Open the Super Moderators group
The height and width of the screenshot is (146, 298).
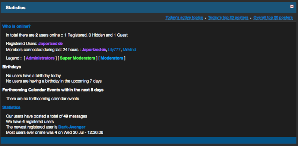coord(77,58)
